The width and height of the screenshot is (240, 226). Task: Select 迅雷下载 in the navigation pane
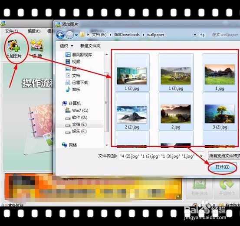tap(77, 83)
